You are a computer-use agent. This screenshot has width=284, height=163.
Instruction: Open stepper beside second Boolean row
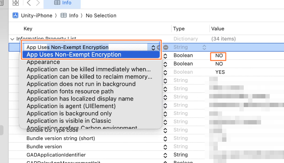click(x=165, y=64)
